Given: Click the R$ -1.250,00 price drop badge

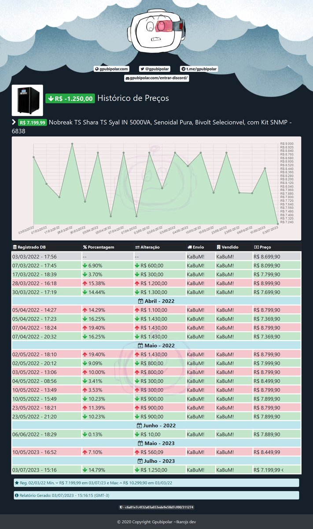Looking at the screenshot, I should 70,98.
